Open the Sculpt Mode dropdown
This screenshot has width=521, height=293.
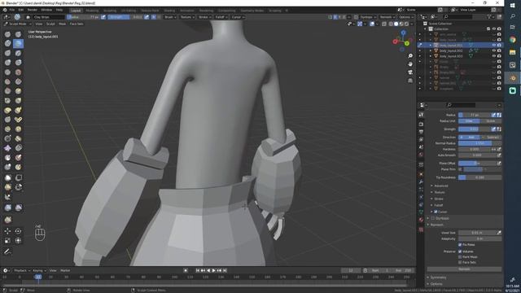click(x=17, y=24)
